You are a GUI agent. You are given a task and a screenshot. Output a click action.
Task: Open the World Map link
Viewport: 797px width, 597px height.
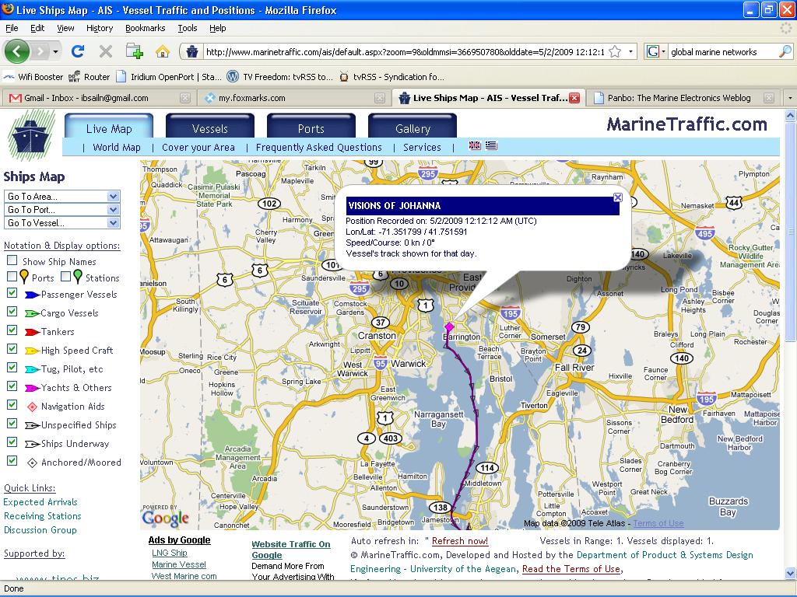[x=117, y=147]
